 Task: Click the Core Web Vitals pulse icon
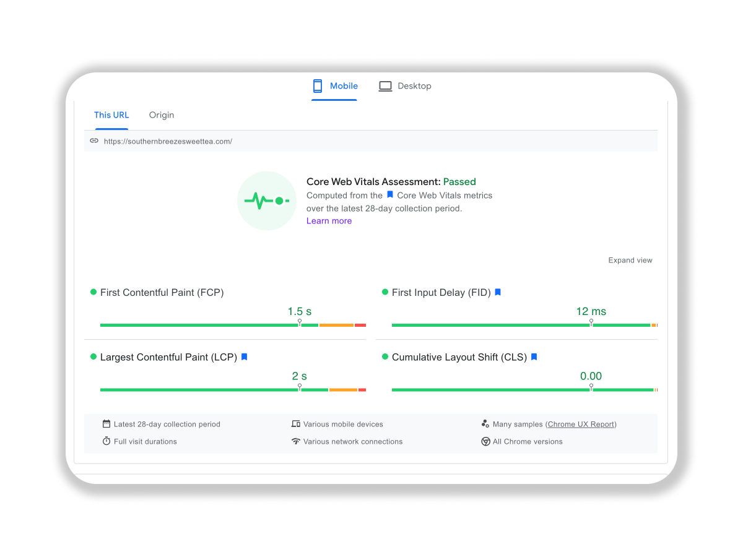click(267, 201)
